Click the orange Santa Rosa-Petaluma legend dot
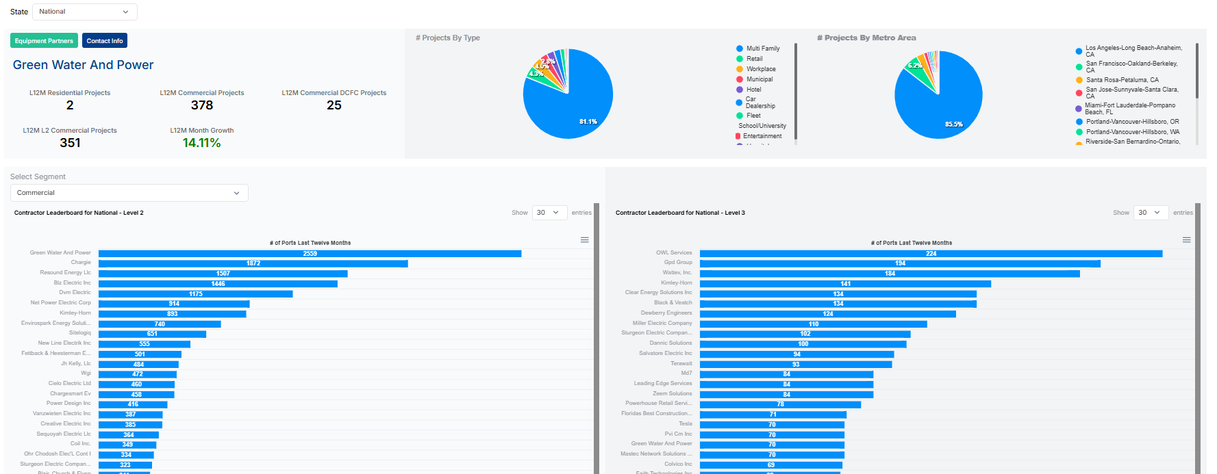The height and width of the screenshot is (474, 1217). [1079, 80]
